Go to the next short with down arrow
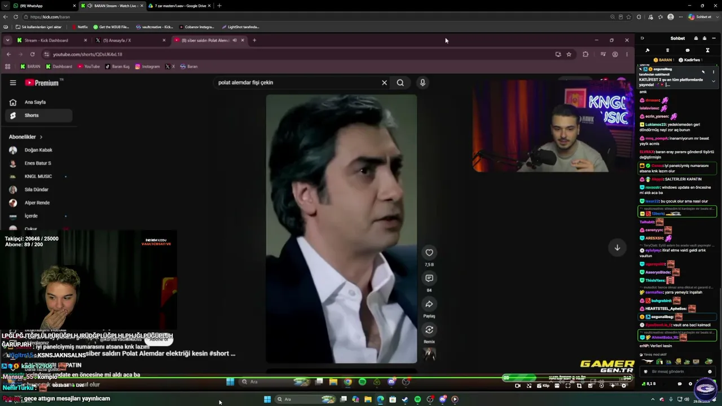Image resolution: width=722 pixels, height=406 pixels. coord(617,248)
